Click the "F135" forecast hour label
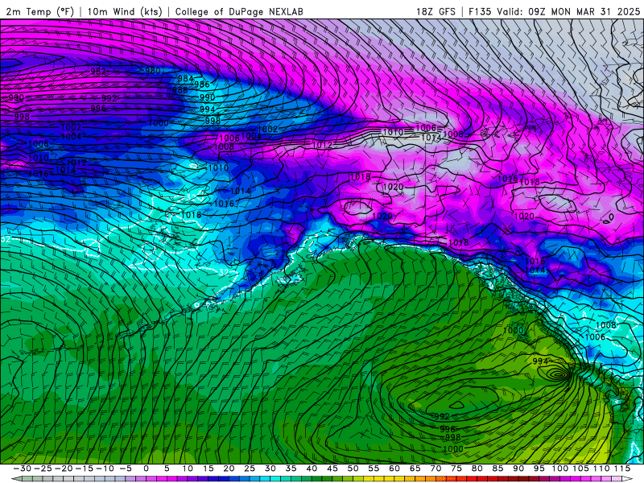 coord(480,11)
